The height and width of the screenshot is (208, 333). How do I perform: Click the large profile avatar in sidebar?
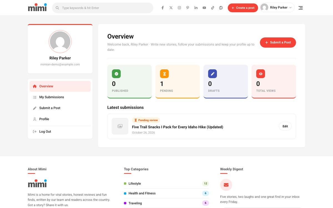[x=60, y=42]
